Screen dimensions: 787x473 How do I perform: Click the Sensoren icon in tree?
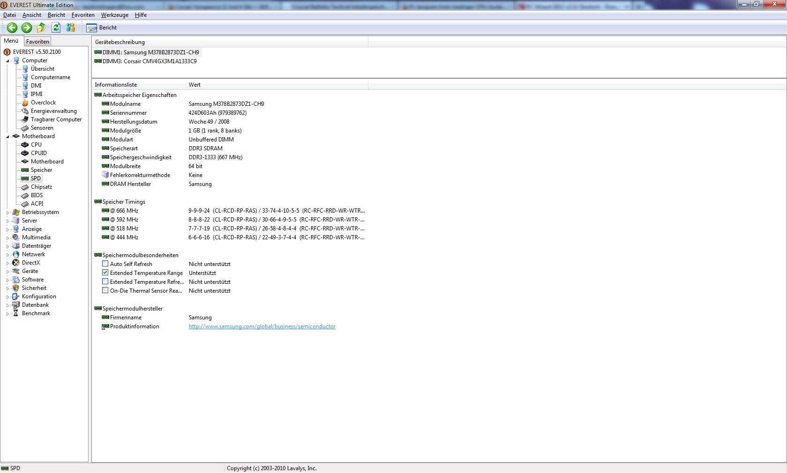point(25,128)
